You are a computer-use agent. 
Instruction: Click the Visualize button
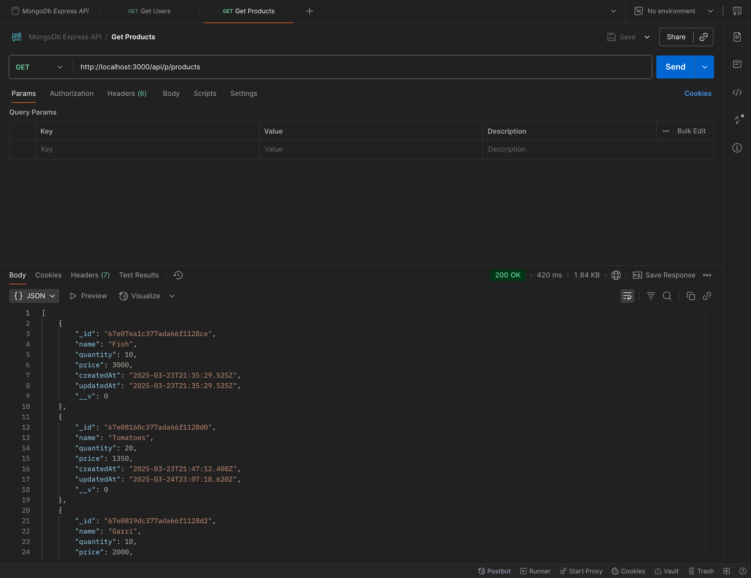point(140,296)
